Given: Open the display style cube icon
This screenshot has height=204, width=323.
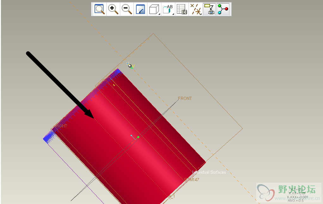Looking at the screenshot, I should 154,9.
